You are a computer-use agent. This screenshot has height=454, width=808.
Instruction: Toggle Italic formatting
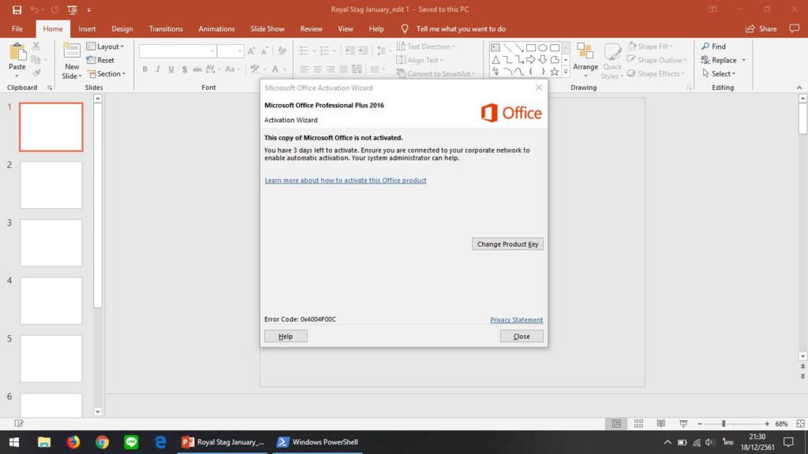158,69
